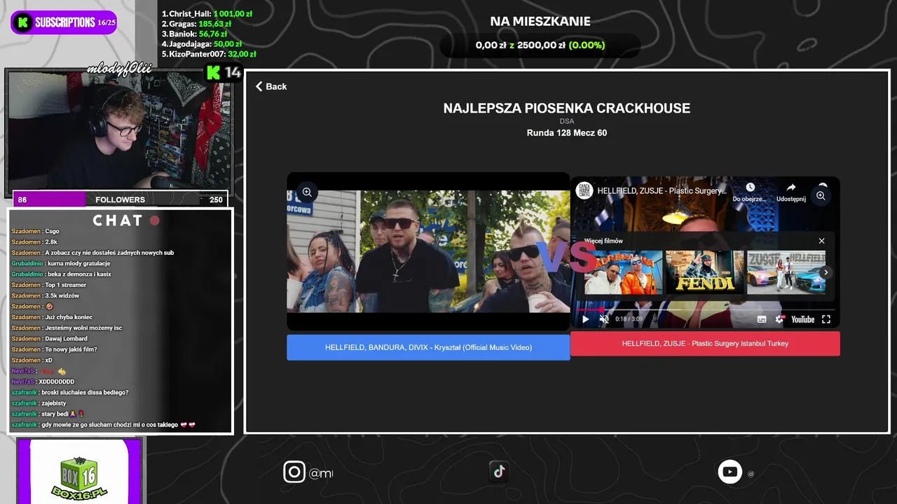Image resolution: width=897 pixels, height=504 pixels.
Task: Click the 0:18 / 3:09 time display
Action: coord(629,319)
